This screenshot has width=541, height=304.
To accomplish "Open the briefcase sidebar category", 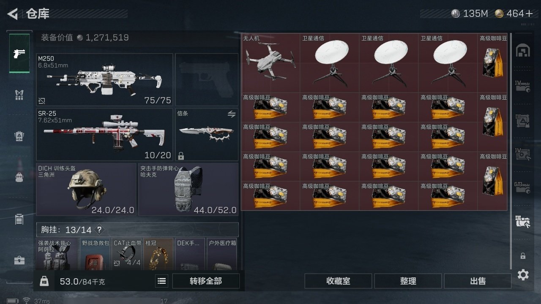I will [19, 261].
